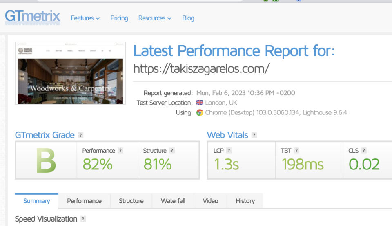392x226 pixels.
Task: Click the 1.3s LCP value
Action: click(227, 165)
